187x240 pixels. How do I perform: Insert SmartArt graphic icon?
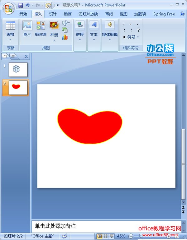click(65, 30)
